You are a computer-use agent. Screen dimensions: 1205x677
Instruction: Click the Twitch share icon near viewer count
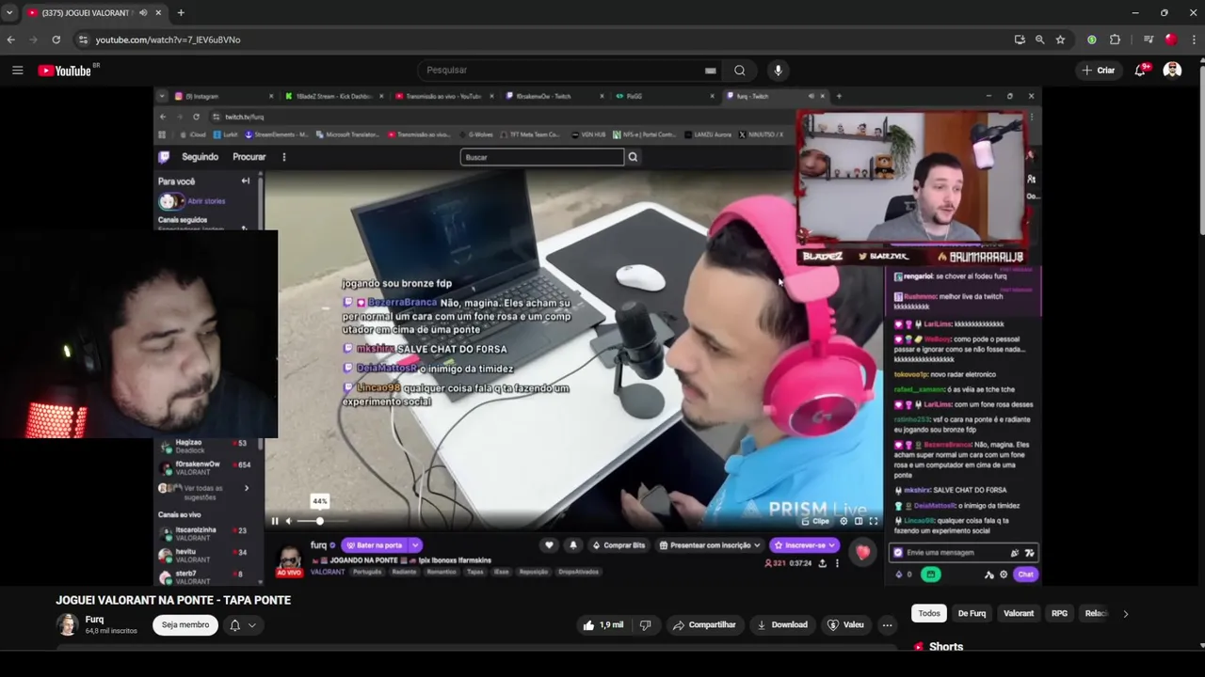822,563
